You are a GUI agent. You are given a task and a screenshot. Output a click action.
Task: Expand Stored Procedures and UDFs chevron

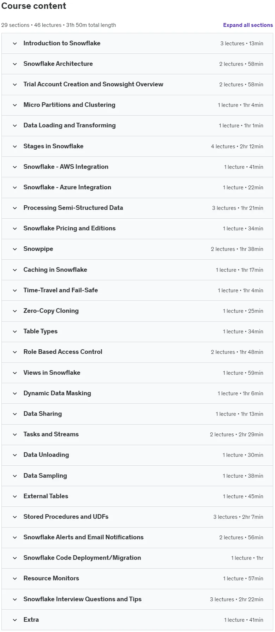tap(15, 517)
